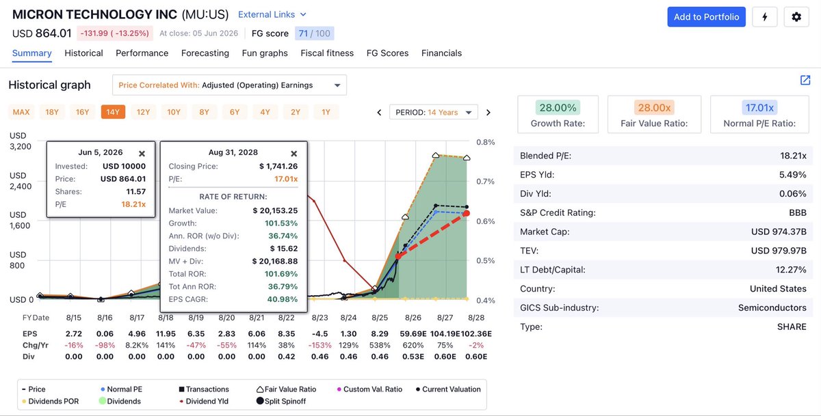Expand the External Links dropdown
The height and width of the screenshot is (416, 821).
pyautogui.click(x=272, y=14)
